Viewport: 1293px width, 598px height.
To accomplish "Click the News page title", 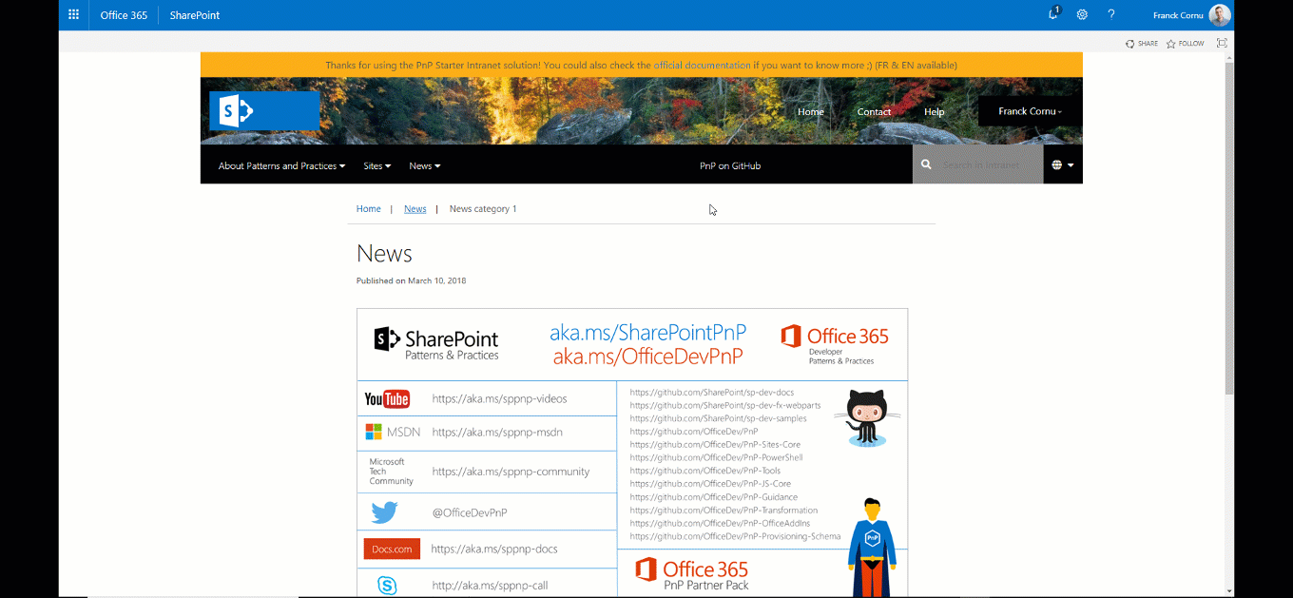I will 384,254.
